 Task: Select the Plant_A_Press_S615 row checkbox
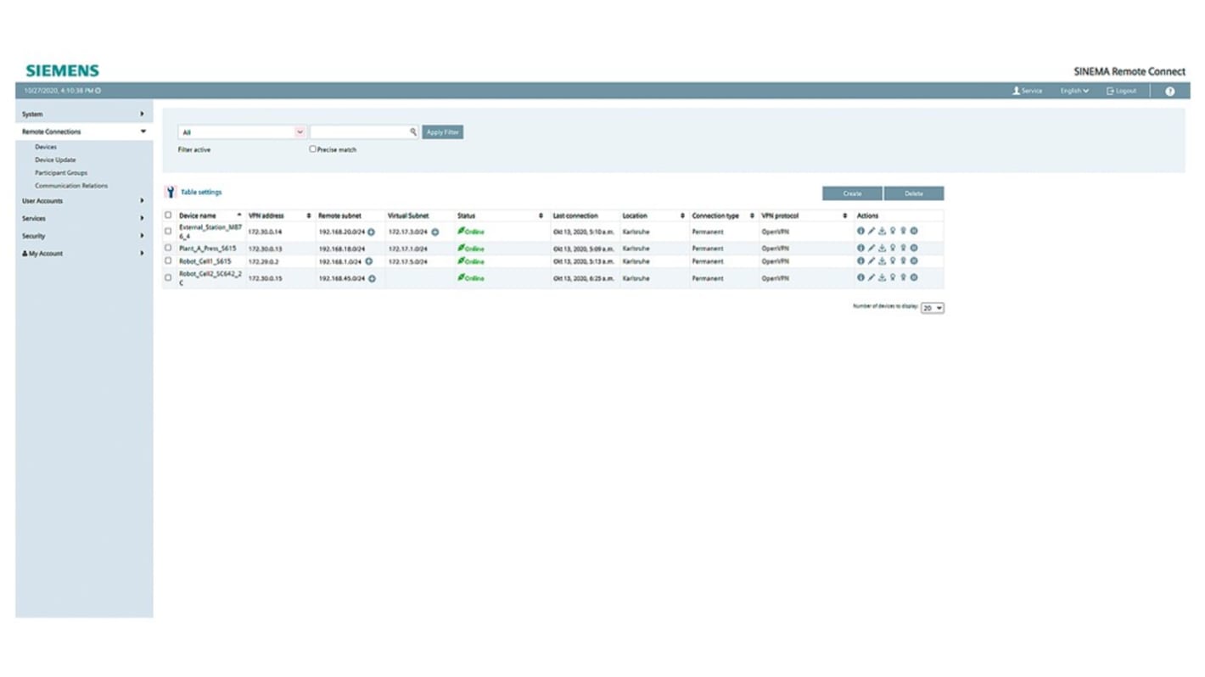[x=168, y=248]
